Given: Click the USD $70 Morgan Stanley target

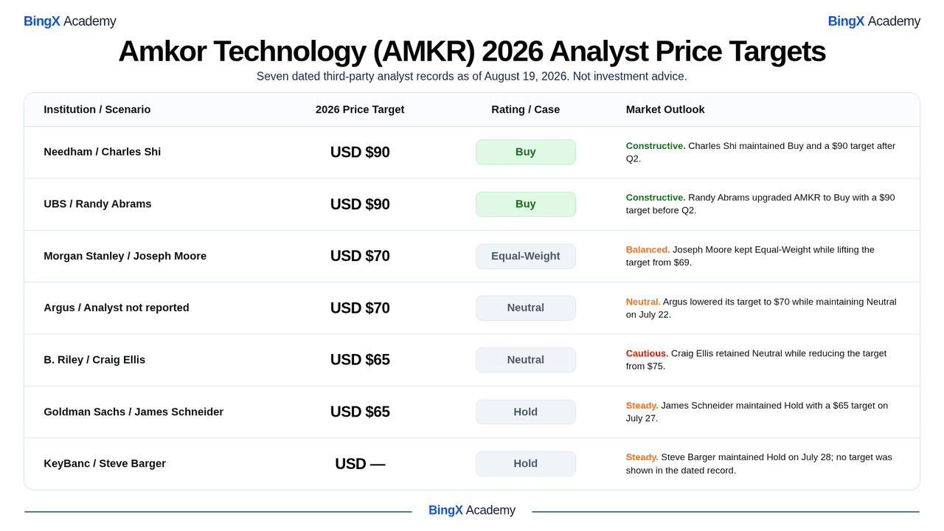Looking at the screenshot, I should [x=360, y=256].
